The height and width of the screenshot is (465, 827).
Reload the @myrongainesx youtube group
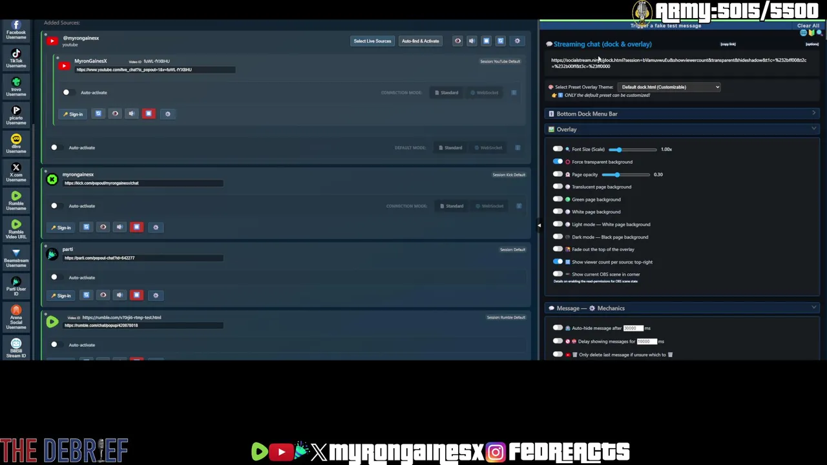pyautogui.click(x=500, y=41)
